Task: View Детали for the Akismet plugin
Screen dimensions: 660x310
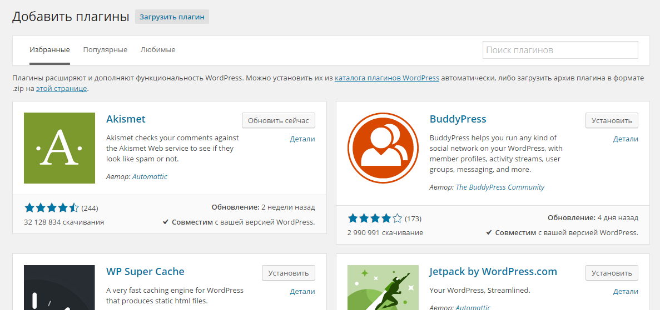Action: (x=302, y=139)
